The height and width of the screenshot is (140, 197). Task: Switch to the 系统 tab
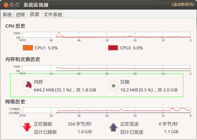(7, 15)
